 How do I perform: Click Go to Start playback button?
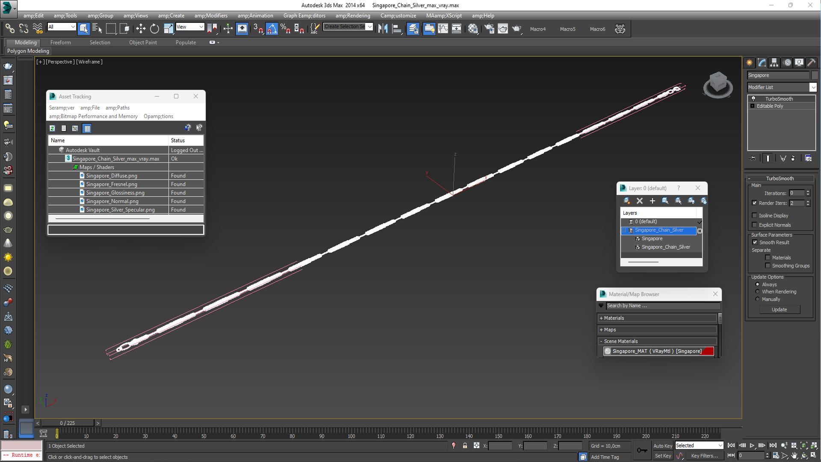(x=731, y=446)
